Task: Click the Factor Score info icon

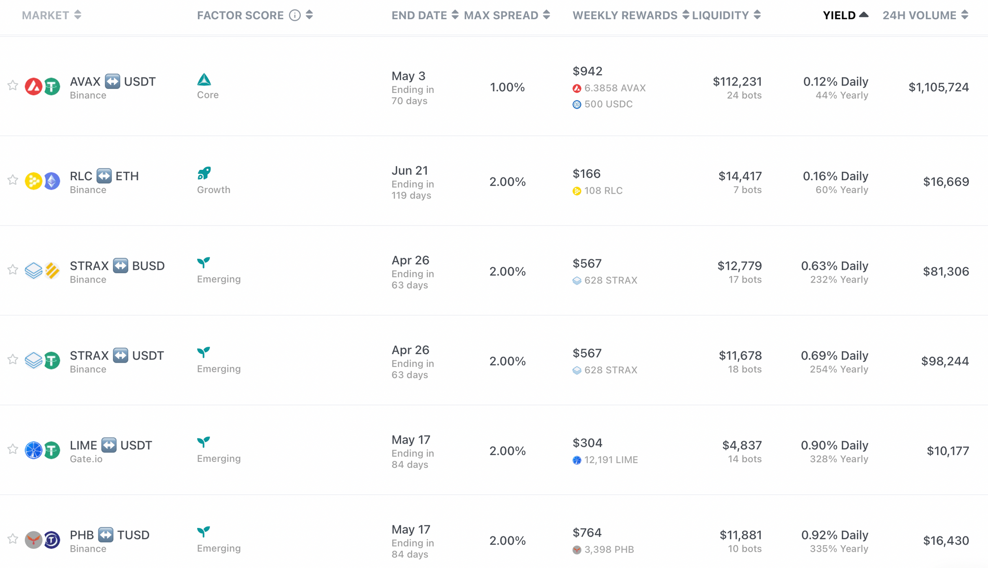Action: (x=295, y=15)
